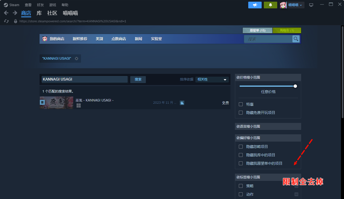344x199 pixels.
Task: Click the 2023 年 11 月 release date
Action: [165, 103]
